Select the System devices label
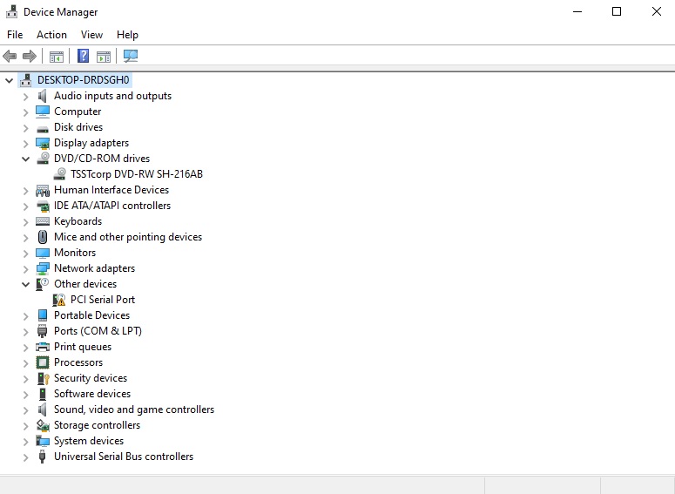Screen dimensions: 675x494 tap(89, 441)
